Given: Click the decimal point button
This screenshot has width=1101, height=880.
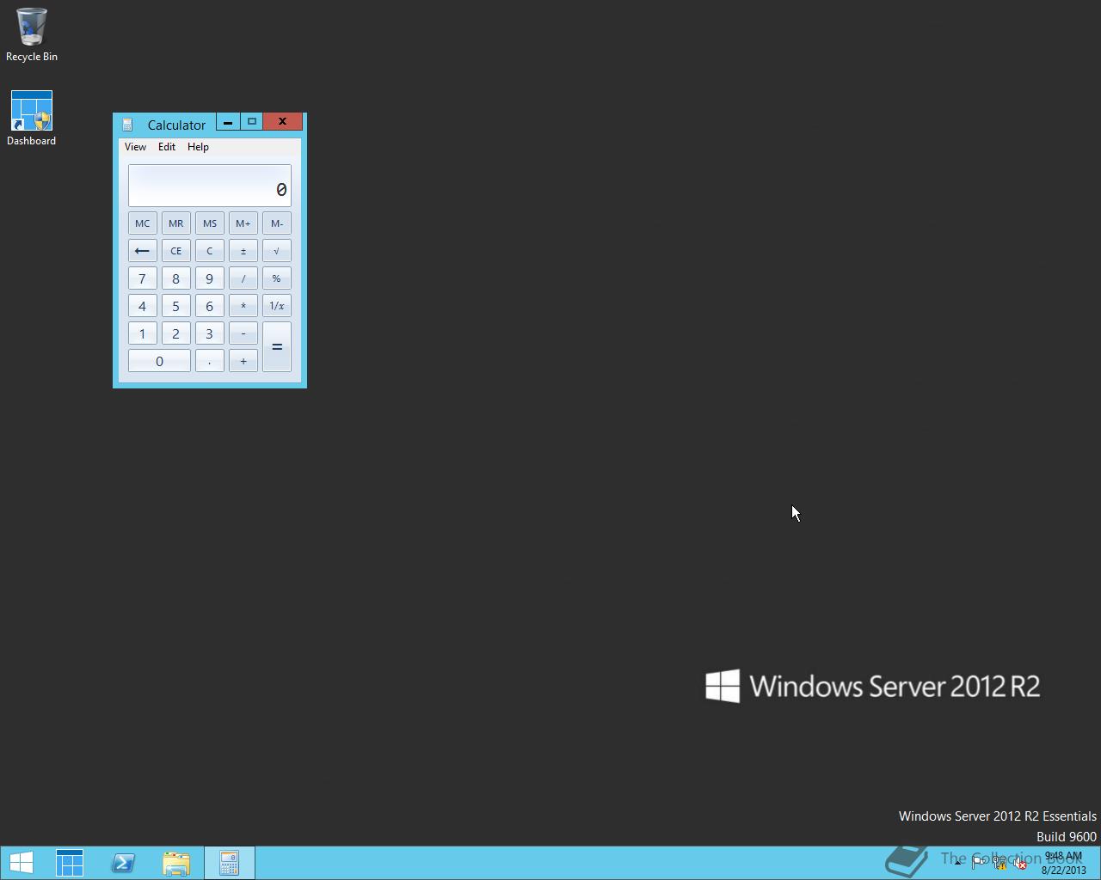Looking at the screenshot, I should (x=210, y=361).
